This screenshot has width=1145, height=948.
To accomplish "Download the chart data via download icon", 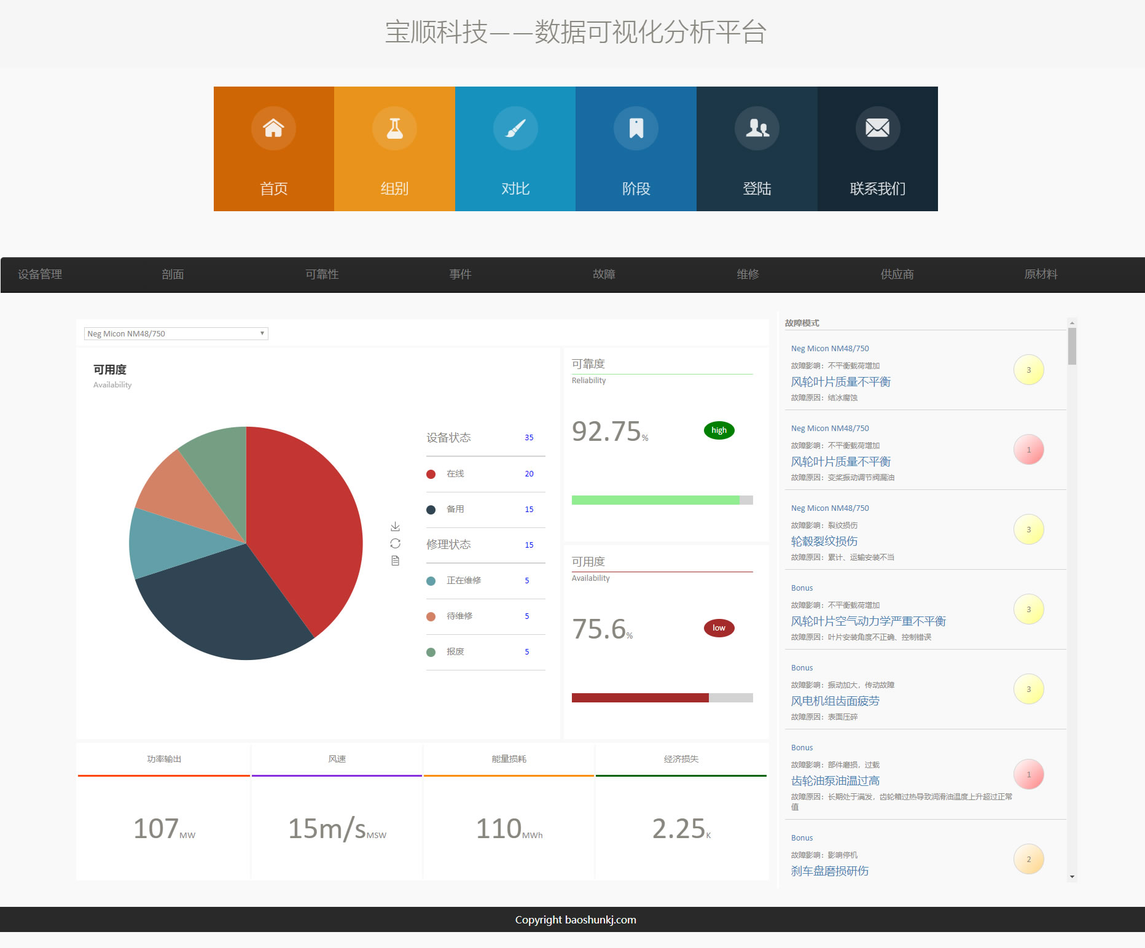I will tap(396, 526).
